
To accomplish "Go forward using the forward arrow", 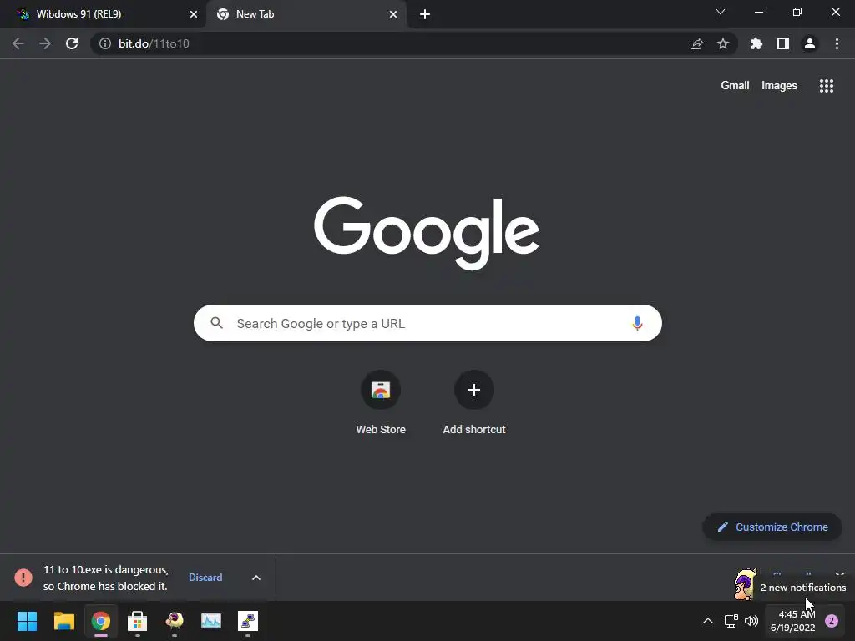I will pos(45,43).
